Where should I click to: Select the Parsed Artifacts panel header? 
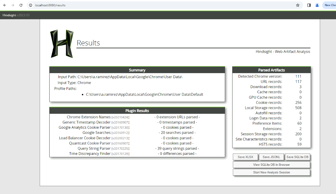click(271, 70)
